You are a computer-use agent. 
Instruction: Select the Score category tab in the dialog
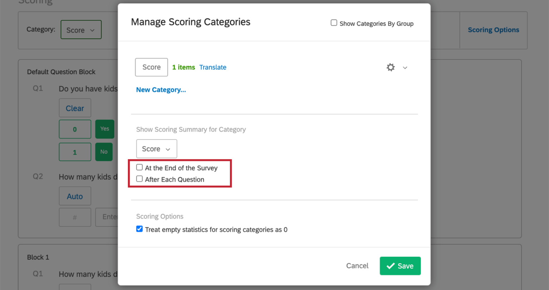click(x=151, y=67)
